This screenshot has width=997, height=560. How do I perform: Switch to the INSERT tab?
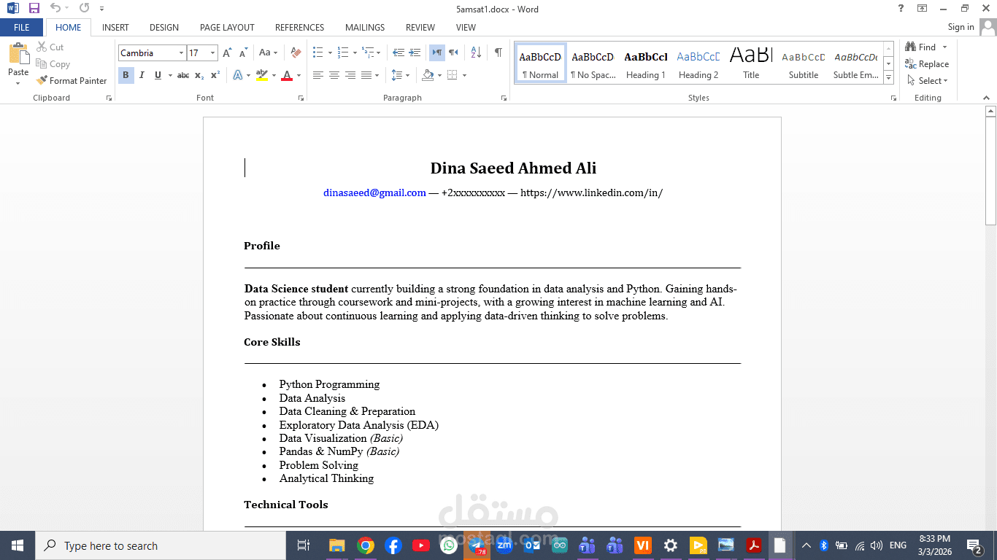coord(115,27)
